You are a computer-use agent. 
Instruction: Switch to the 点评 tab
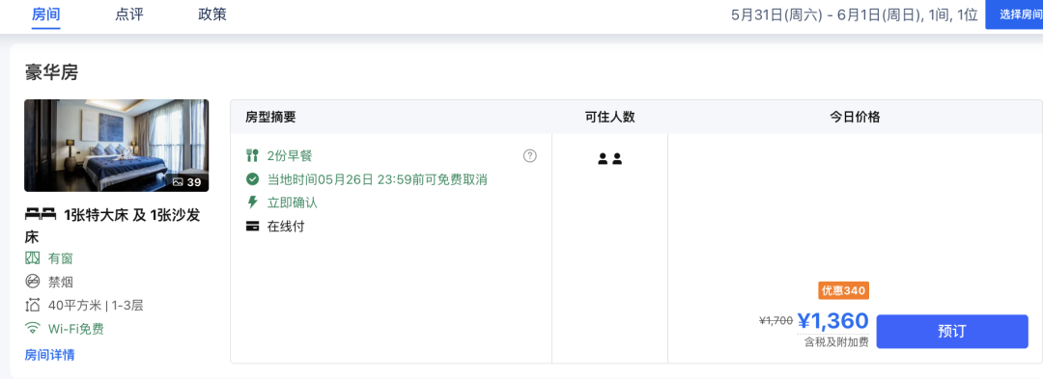(129, 14)
